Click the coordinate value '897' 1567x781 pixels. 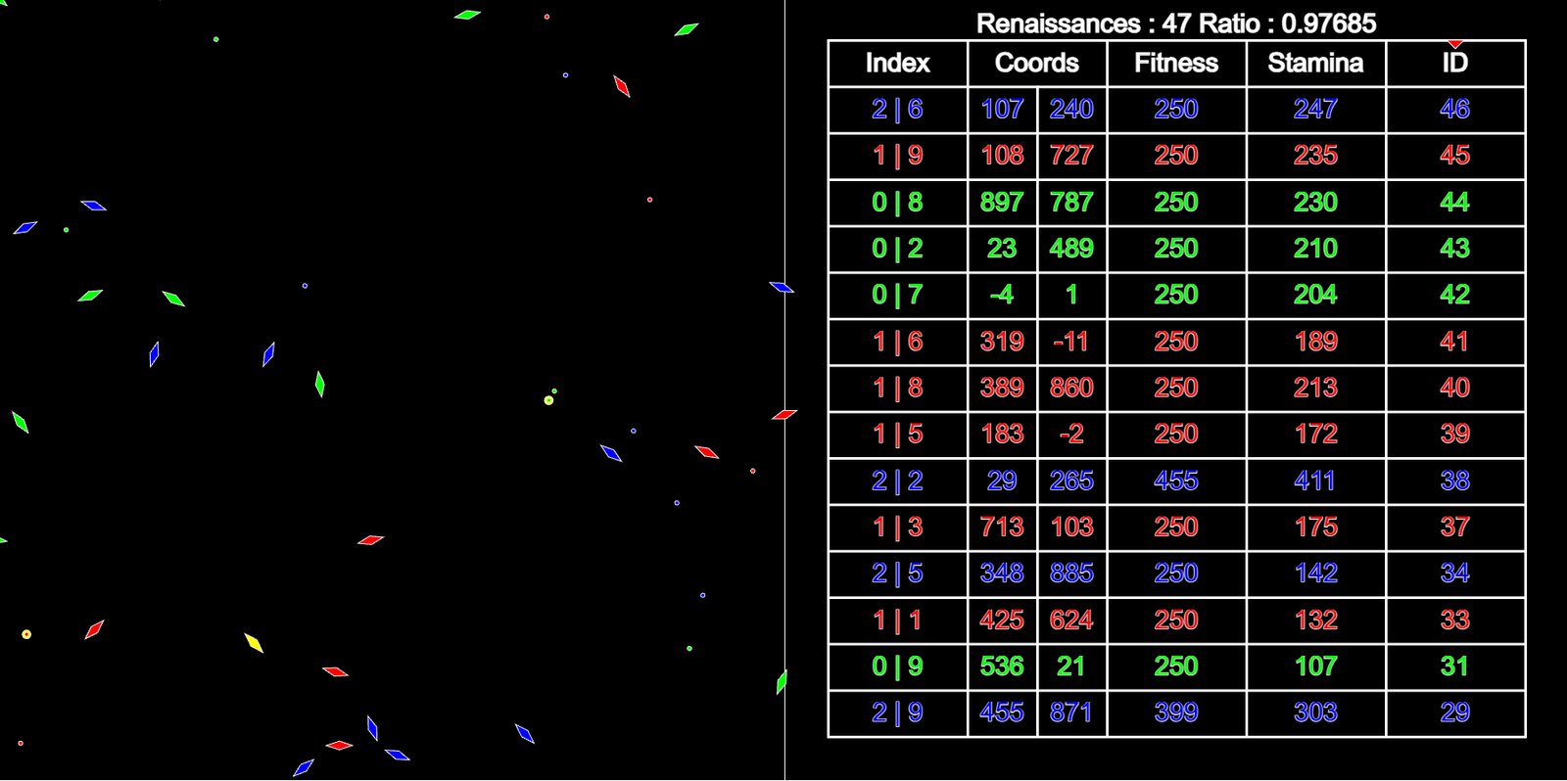(x=1002, y=202)
